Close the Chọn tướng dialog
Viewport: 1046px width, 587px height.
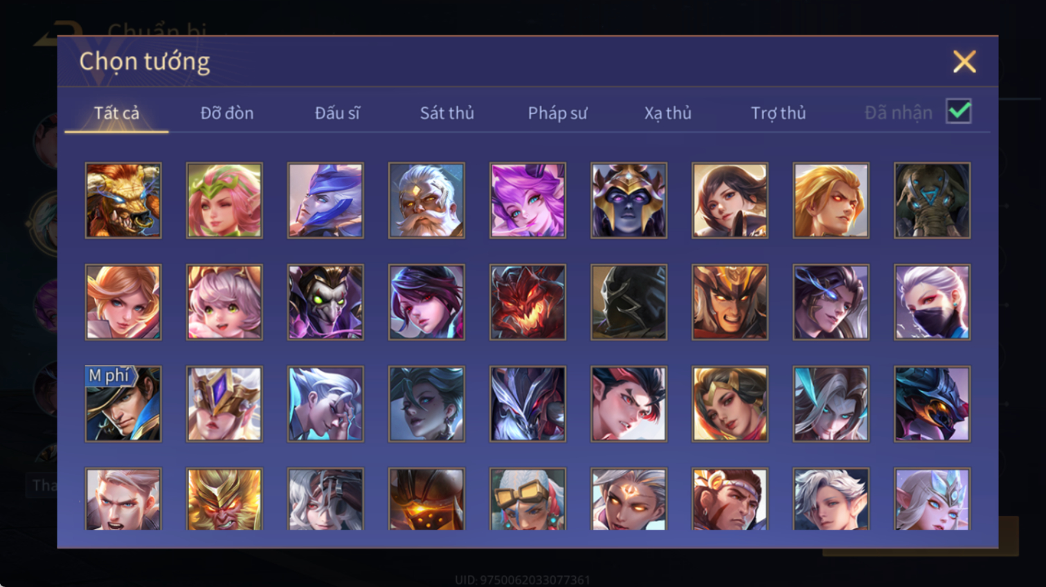[x=964, y=62]
